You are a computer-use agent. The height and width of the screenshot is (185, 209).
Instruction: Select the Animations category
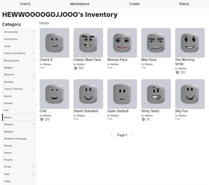pos(19,39)
